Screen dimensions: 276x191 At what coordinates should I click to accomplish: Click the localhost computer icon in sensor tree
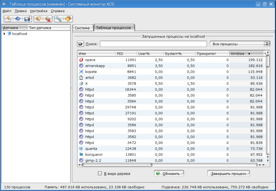[x=9, y=34]
